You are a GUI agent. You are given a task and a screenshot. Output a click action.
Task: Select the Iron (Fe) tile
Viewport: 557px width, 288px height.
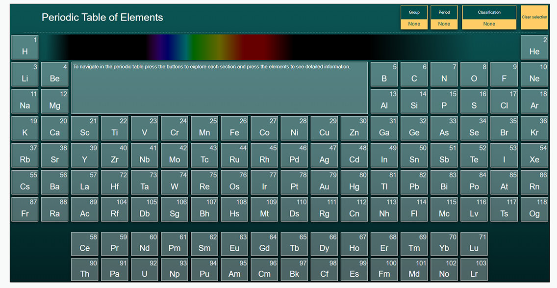(x=234, y=129)
